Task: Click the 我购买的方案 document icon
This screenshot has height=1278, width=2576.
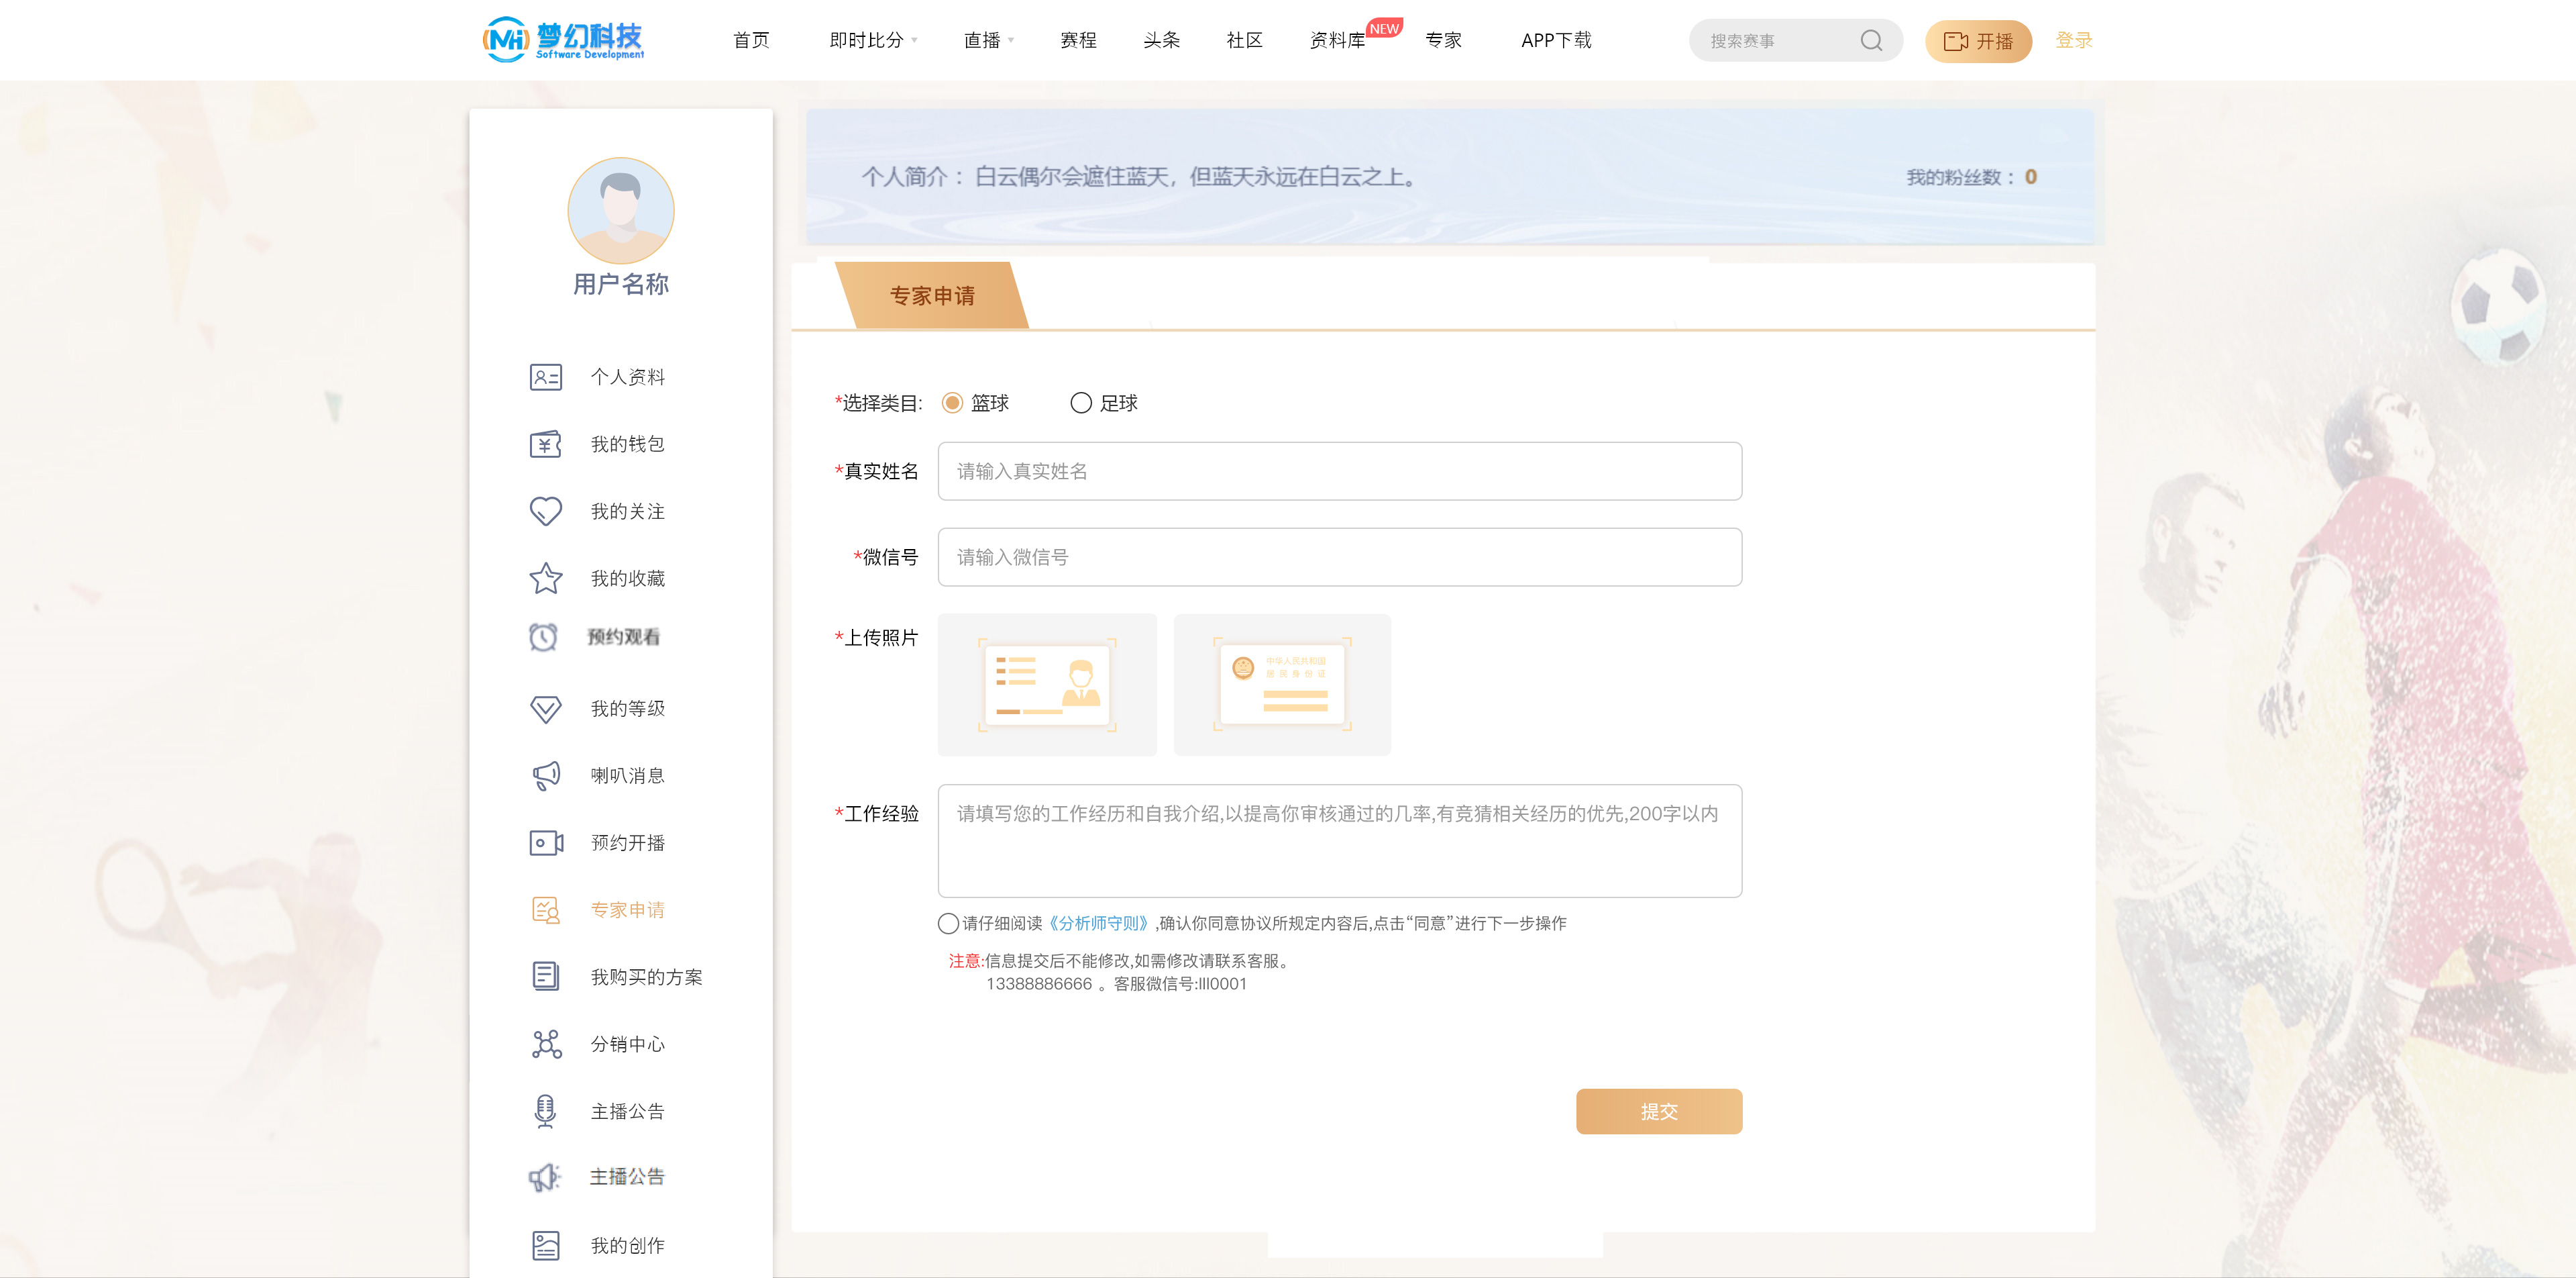Action: coord(545,977)
